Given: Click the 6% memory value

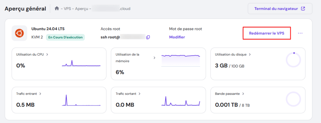Looking at the screenshot, I should point(120,72).
